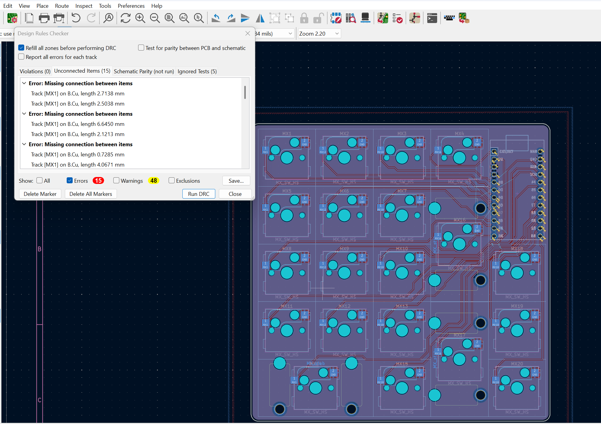This screenshot has width=601, height=424.
Task: Uncheck Refill all zones before DRC
Action: [x=21, y=48]
